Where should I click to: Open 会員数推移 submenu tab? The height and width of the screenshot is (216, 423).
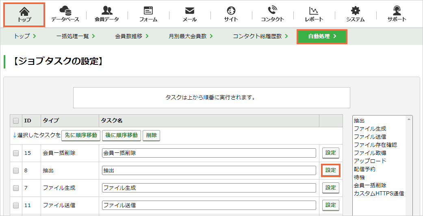[x=132, y=36]
